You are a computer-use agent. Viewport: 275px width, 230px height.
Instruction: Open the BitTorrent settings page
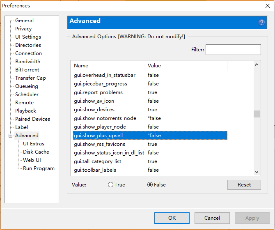(x=27, y=70)
